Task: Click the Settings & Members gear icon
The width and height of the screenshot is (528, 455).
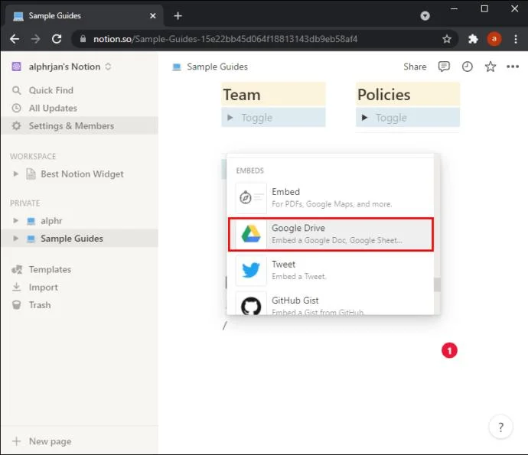Action: [x=17, y=126]
